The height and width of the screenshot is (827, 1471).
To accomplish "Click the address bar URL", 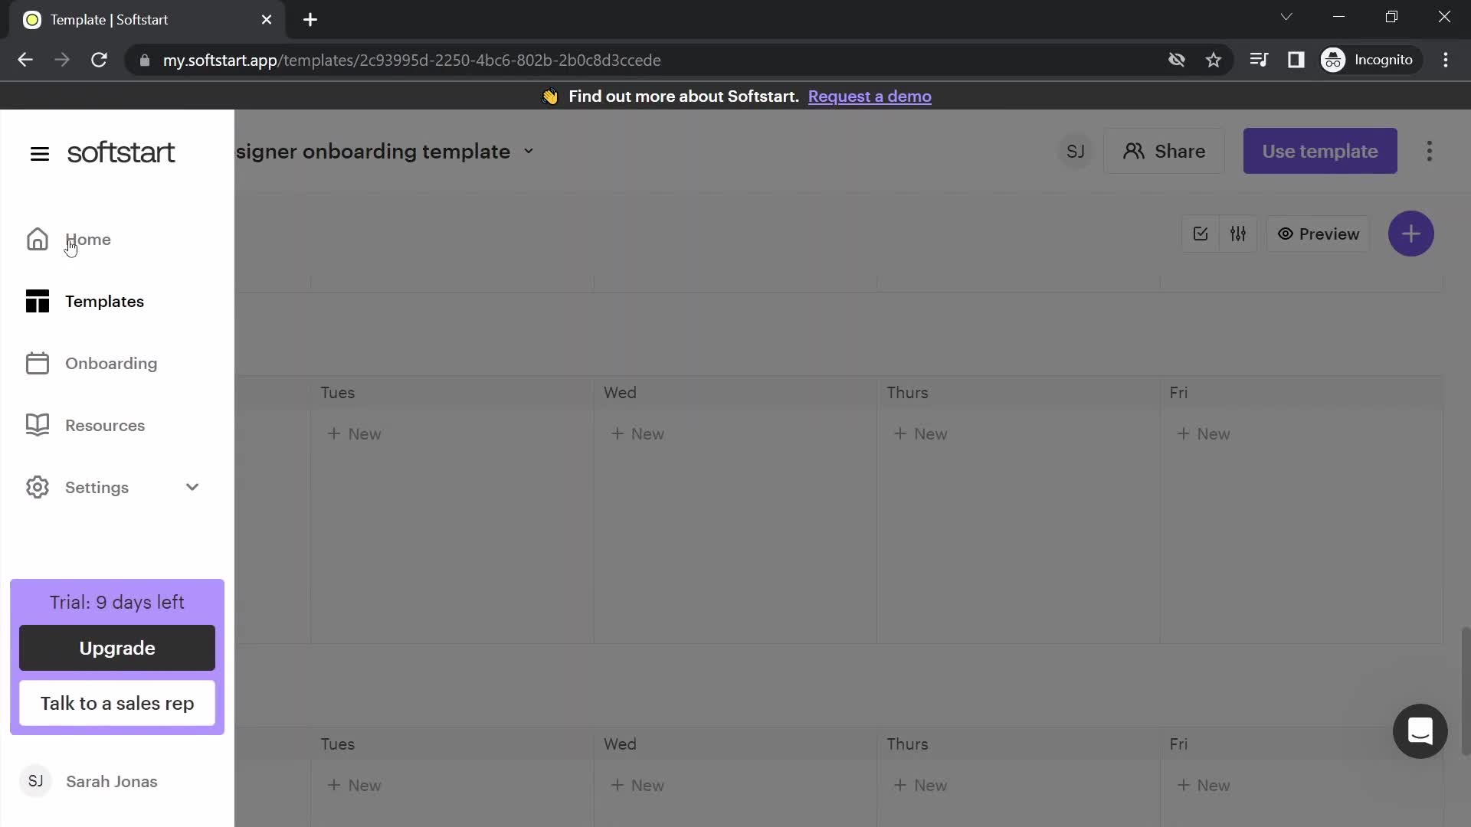I will pyautogui.click(x=411, y=60).
